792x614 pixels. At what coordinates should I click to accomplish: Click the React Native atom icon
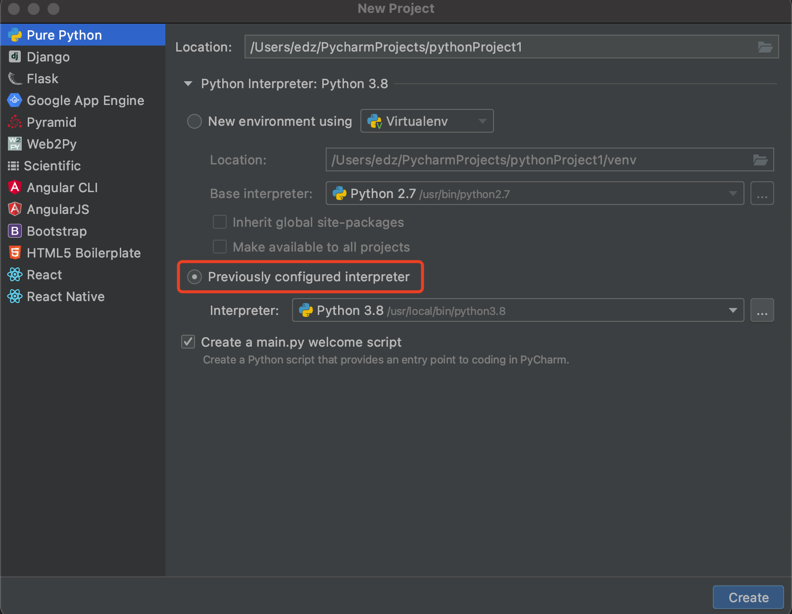(x=15, y=296)
